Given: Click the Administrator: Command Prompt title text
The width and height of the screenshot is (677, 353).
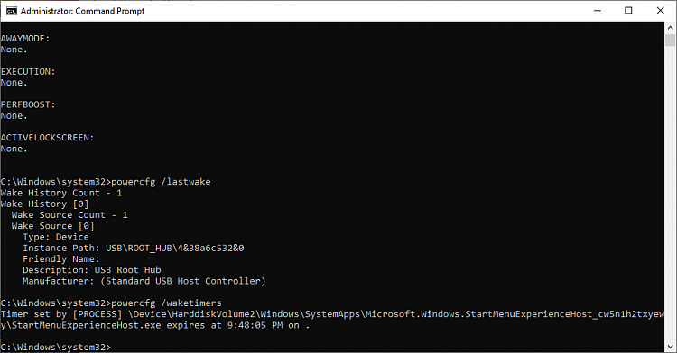Looking at the screenshot, I should pos(82,11).
